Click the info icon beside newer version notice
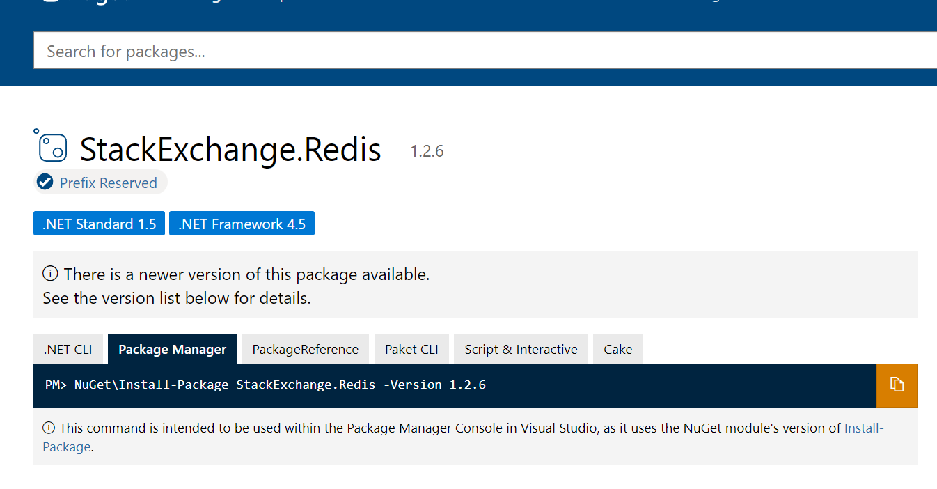The image size is (937, 489). pyautogui.click(x=50, y=274)
